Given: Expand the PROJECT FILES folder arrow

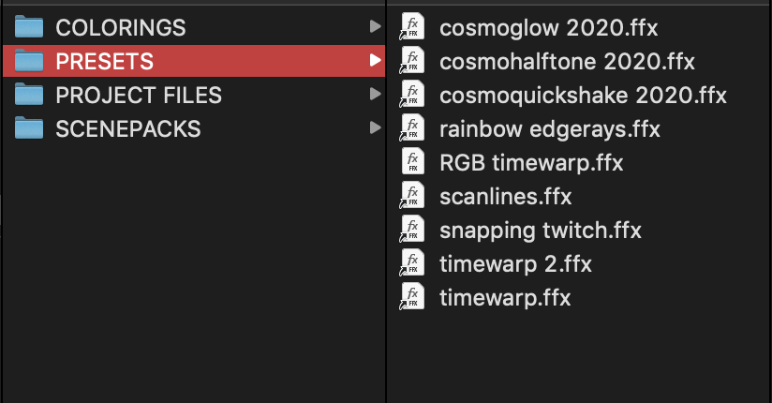Looking at the screenshot, I should click(x=375, y=95).
